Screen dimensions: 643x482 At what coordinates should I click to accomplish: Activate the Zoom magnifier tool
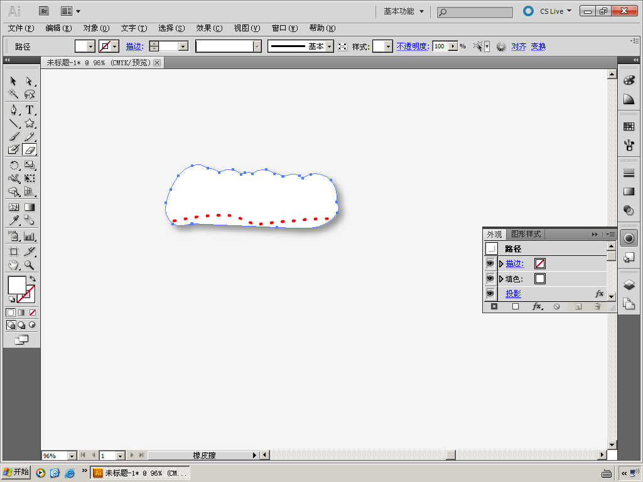(x=29, y=265)
